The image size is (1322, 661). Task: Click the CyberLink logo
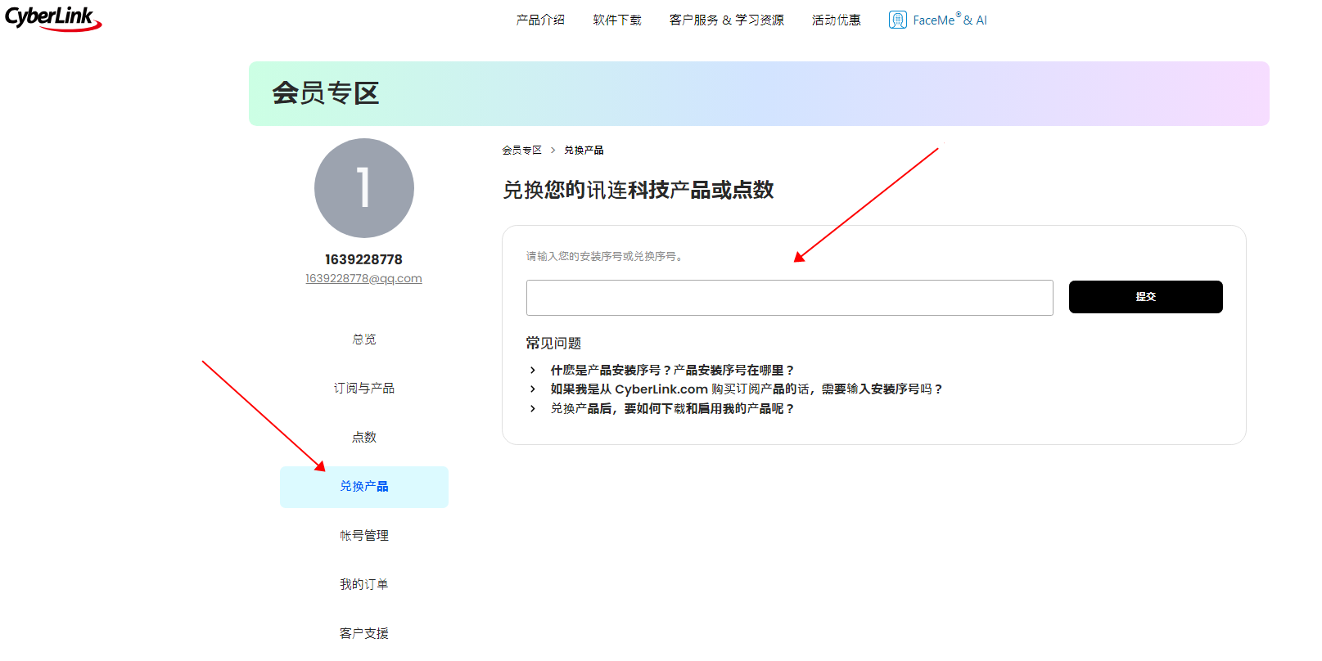(x=53, y=18)
